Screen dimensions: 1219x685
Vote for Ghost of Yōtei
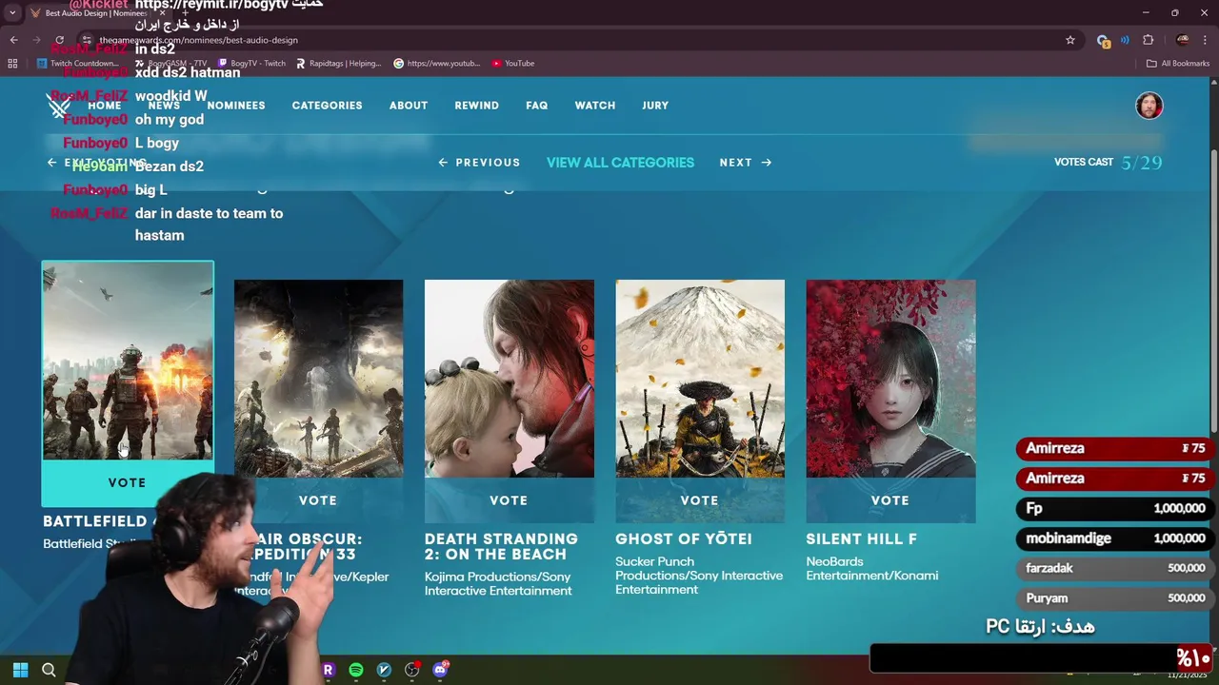click(x=700, y=500)
